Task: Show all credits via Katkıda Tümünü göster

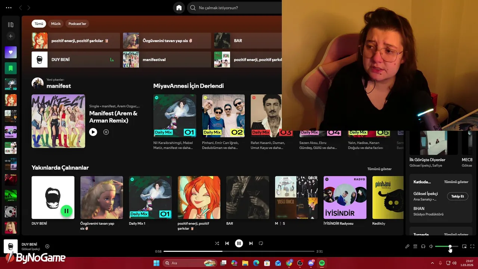Action: coord(456,182)
